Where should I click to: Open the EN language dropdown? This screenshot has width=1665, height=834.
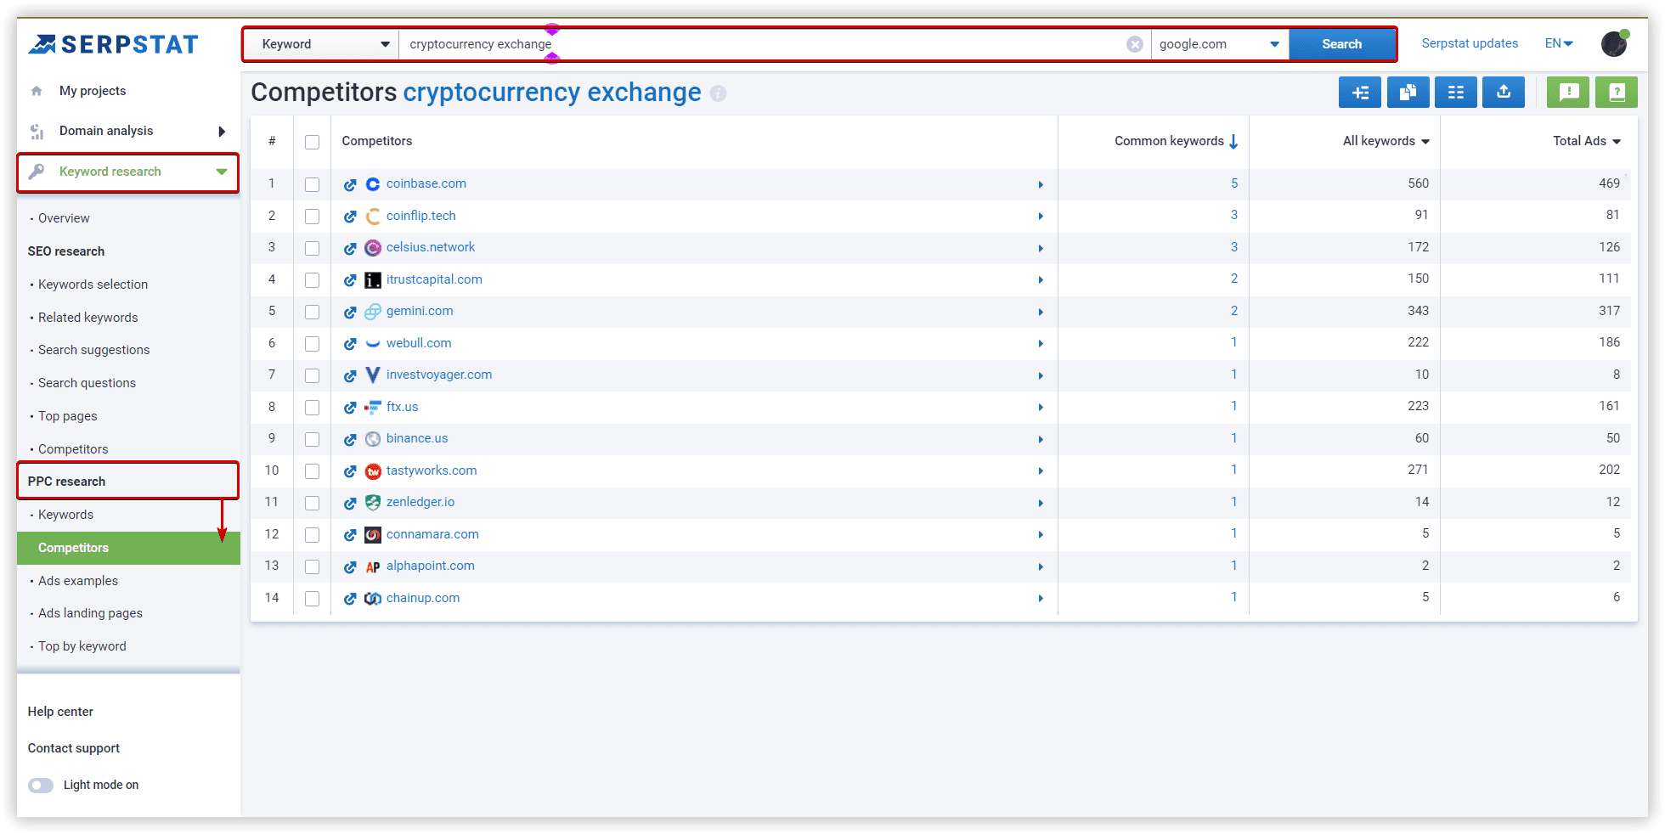click(1559, 43)
